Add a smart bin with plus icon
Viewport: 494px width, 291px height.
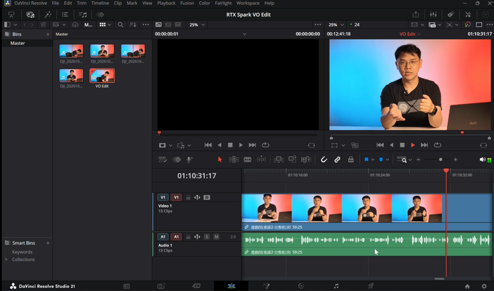coord(48,243)
